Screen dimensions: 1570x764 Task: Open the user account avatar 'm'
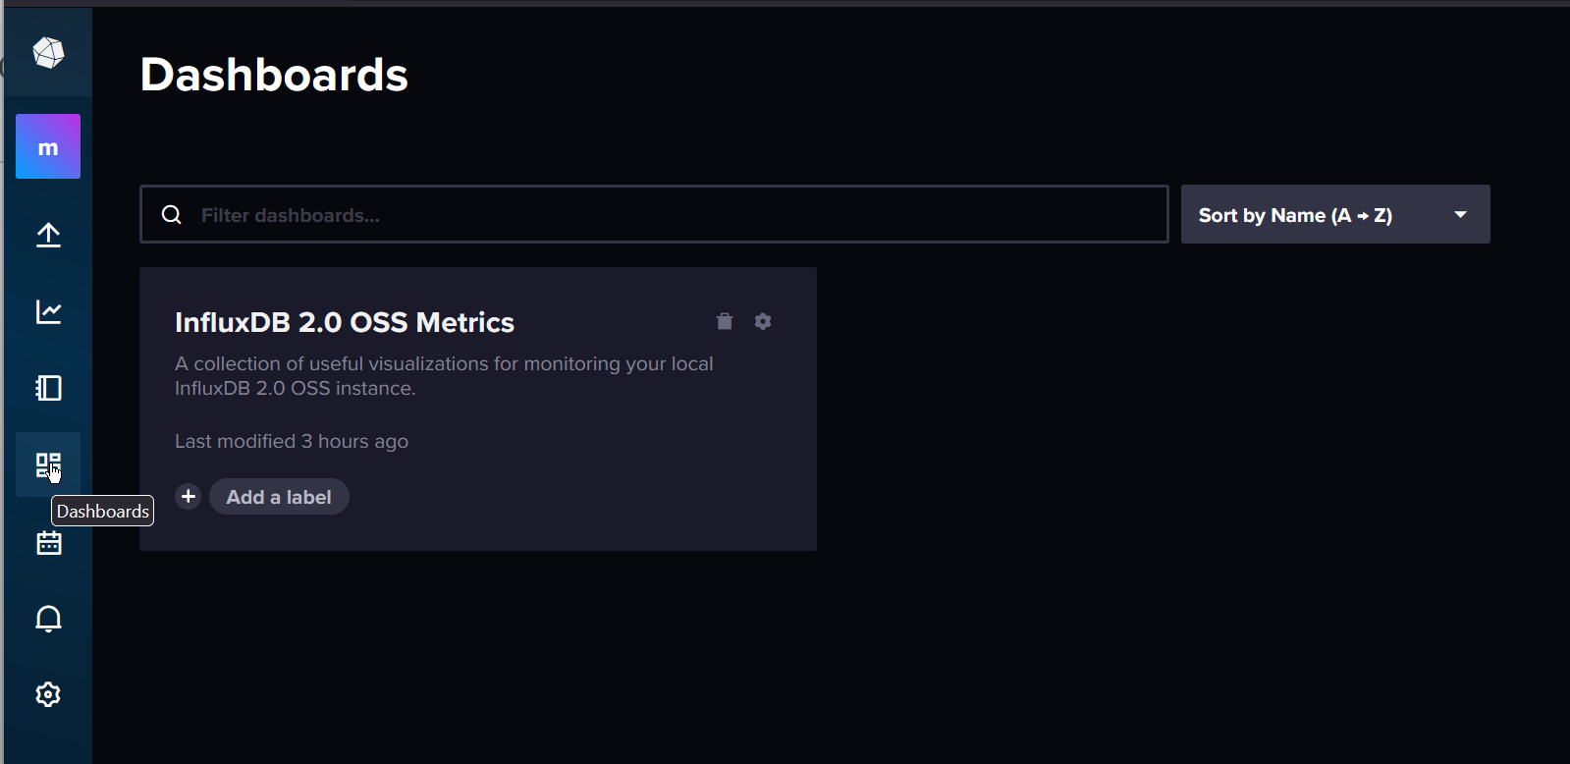(x=48, y=146)
